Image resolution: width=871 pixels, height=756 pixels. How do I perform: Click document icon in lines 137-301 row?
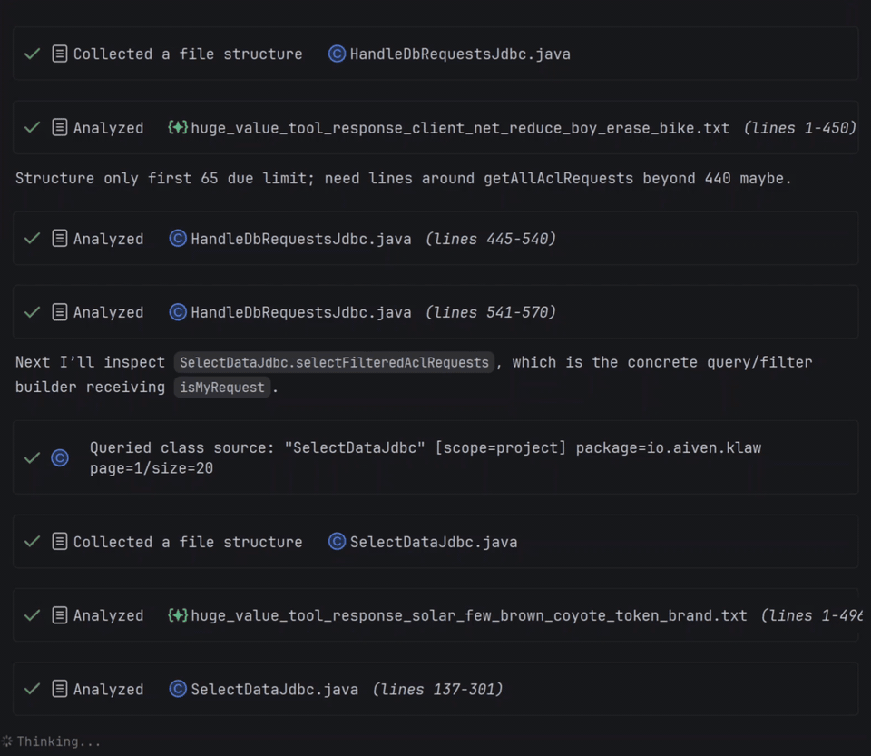[x=60, y=689]
